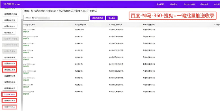Select 批量搜狗解站 in the sidebar
This screenshot has height=111, width=220.
(x=10, y=88)
